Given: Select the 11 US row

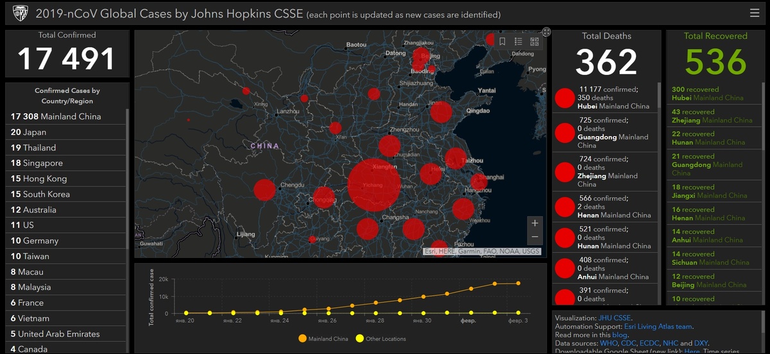Looking at the screenshot, I should tap(66, 225).
